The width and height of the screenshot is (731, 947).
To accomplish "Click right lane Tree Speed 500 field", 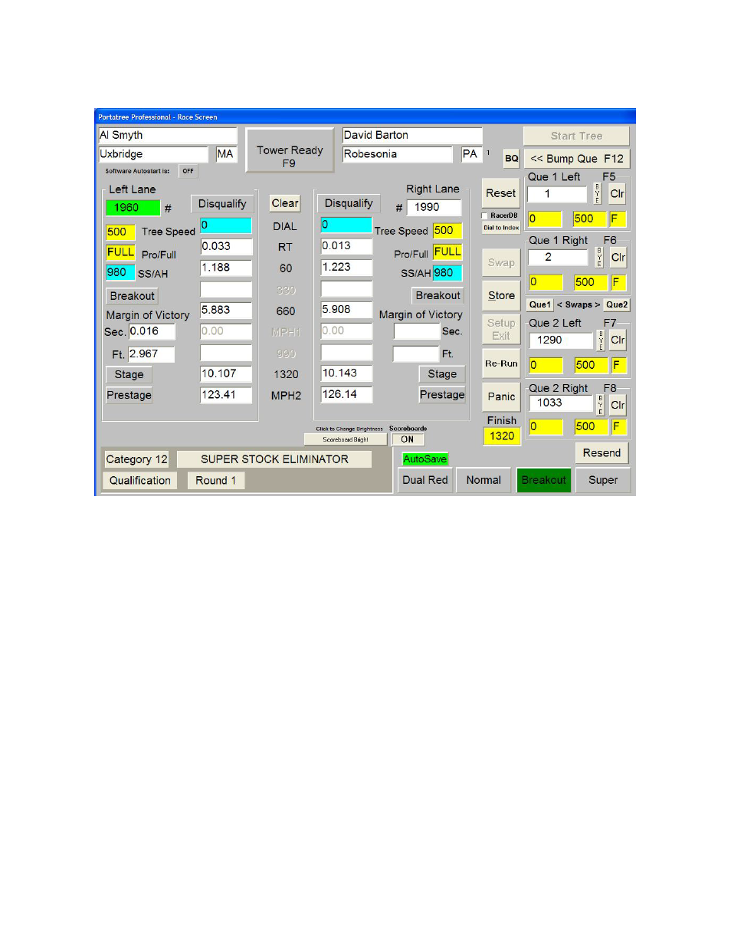I will click(447, 230).
